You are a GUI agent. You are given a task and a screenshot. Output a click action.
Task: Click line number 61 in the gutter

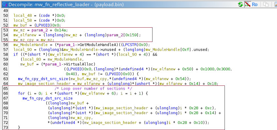(x=6, y=69)
